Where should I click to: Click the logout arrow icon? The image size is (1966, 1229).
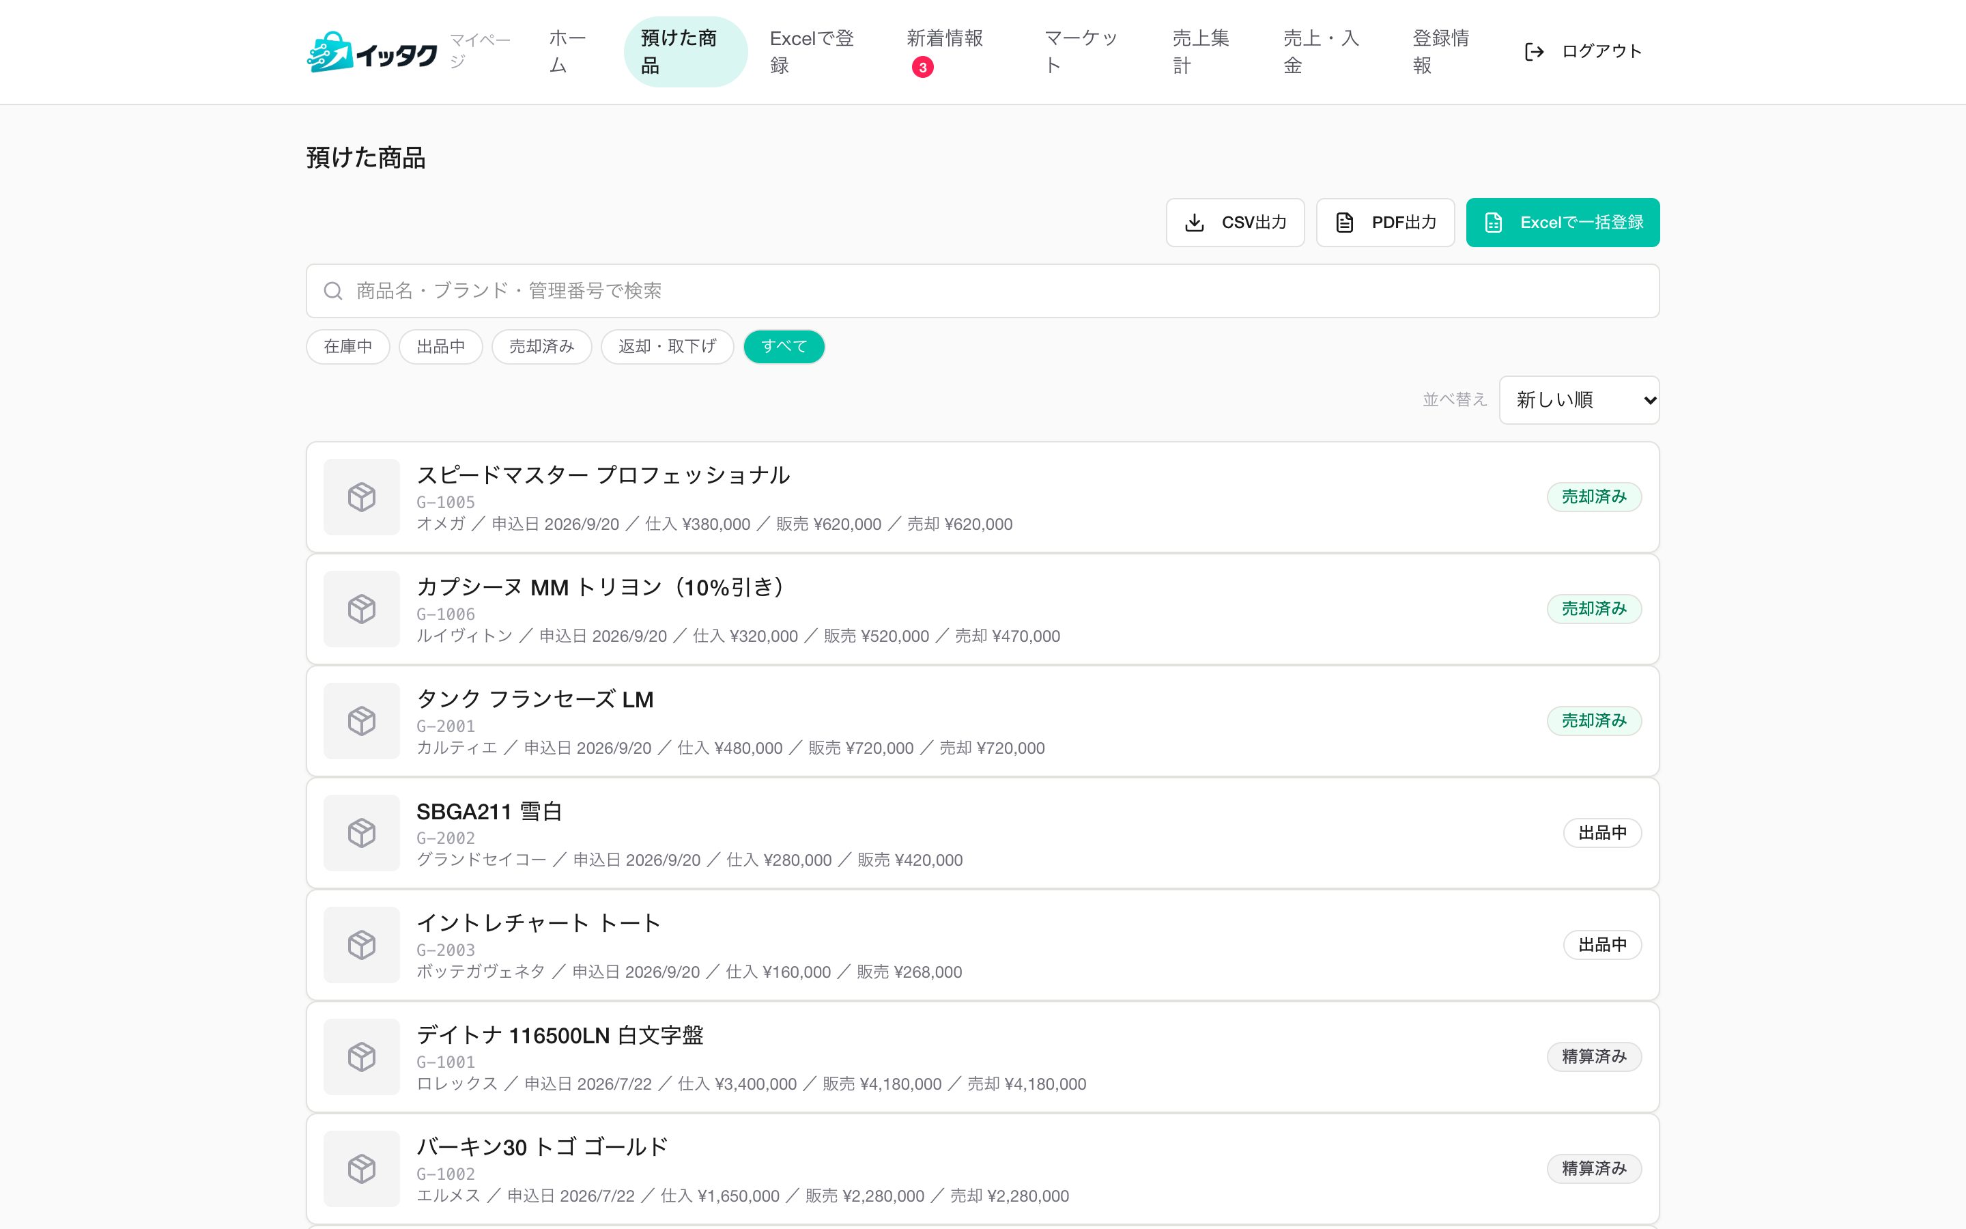tap(1534, 52)
